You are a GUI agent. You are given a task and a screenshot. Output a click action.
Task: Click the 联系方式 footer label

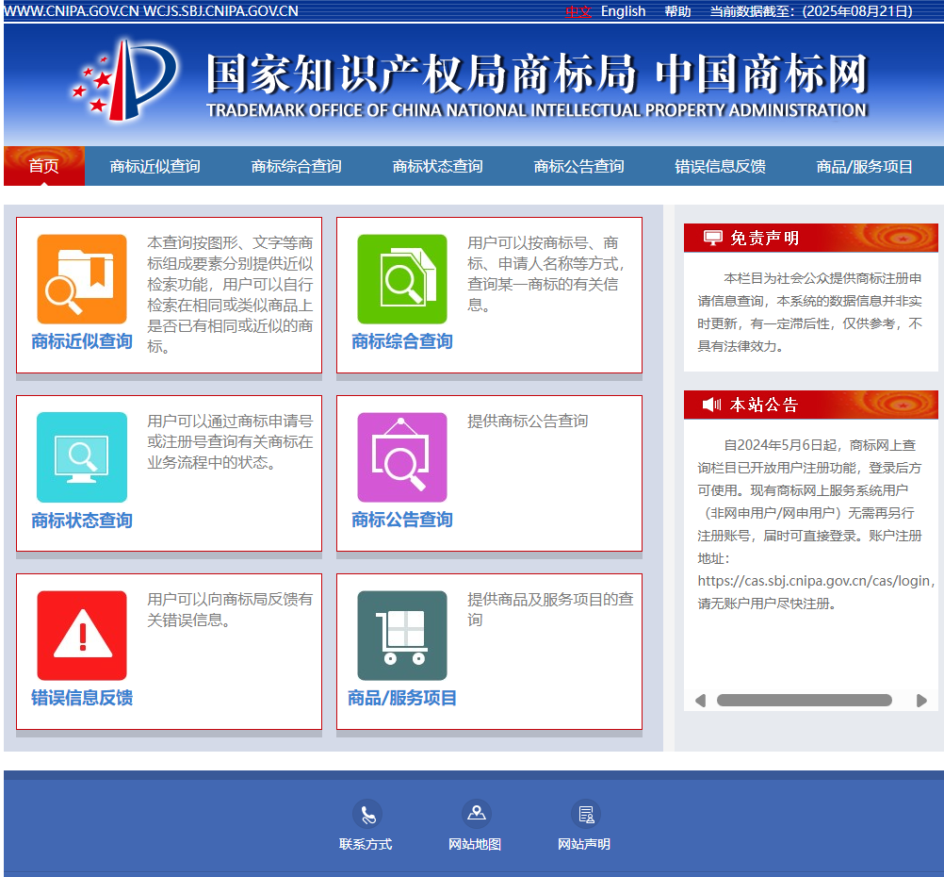tap(366, 844)
